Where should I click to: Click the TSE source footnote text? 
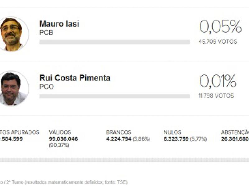pyautogui.click(x=65, y=182)
